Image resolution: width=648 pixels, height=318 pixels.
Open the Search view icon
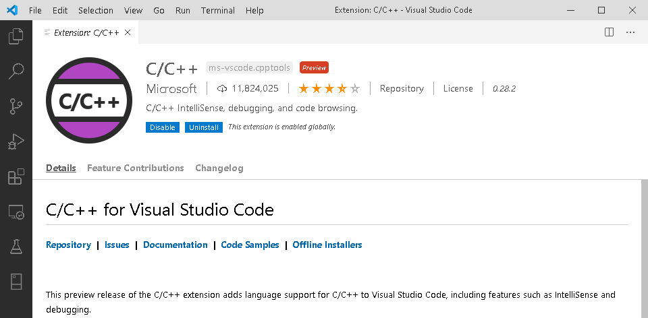click(x=16, y=71)
